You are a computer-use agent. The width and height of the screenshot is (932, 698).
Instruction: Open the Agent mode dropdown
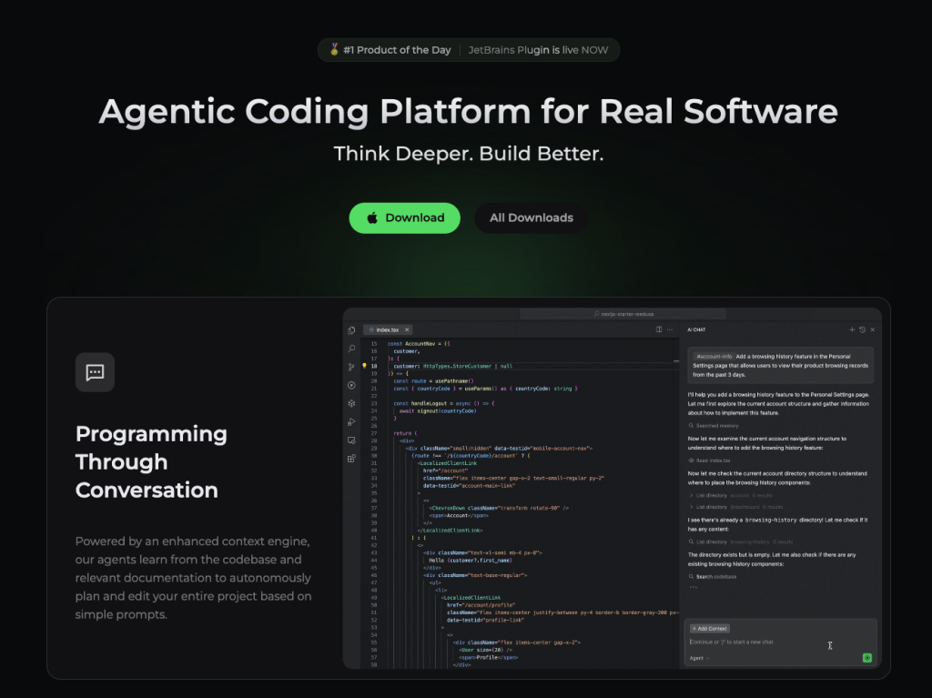pos(699,657)
